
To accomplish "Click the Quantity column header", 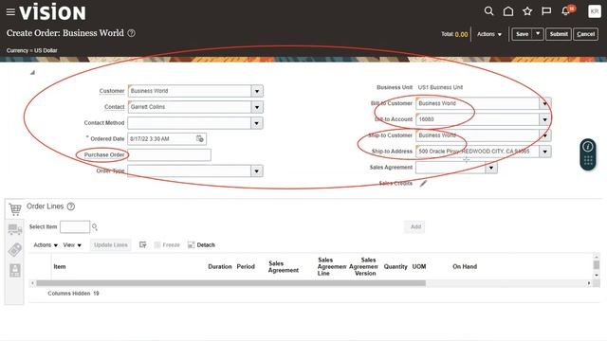I will (395, 266).
